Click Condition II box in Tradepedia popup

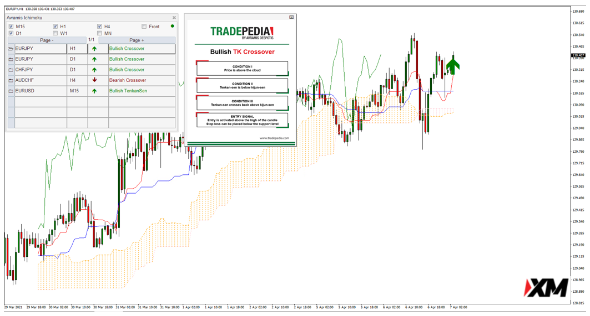(x=242, y=86)
